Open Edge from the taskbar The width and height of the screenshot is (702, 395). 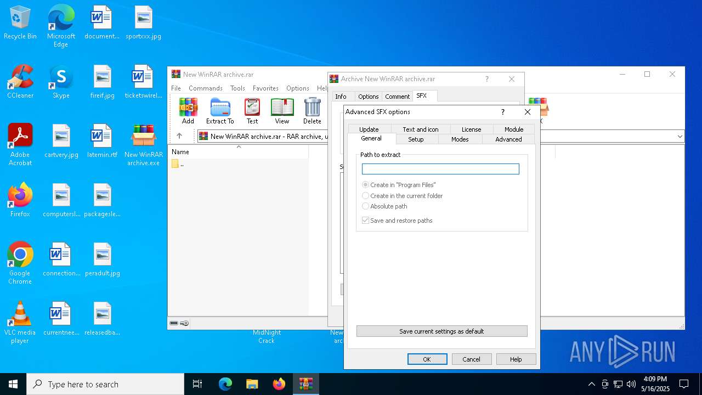(225, 384)
